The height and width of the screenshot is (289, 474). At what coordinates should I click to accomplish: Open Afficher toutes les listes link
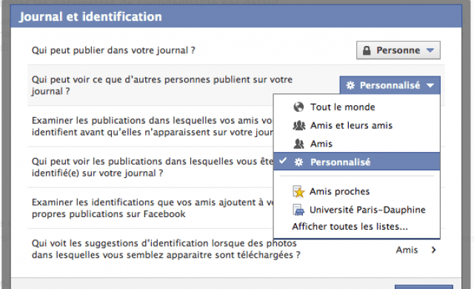350,227
